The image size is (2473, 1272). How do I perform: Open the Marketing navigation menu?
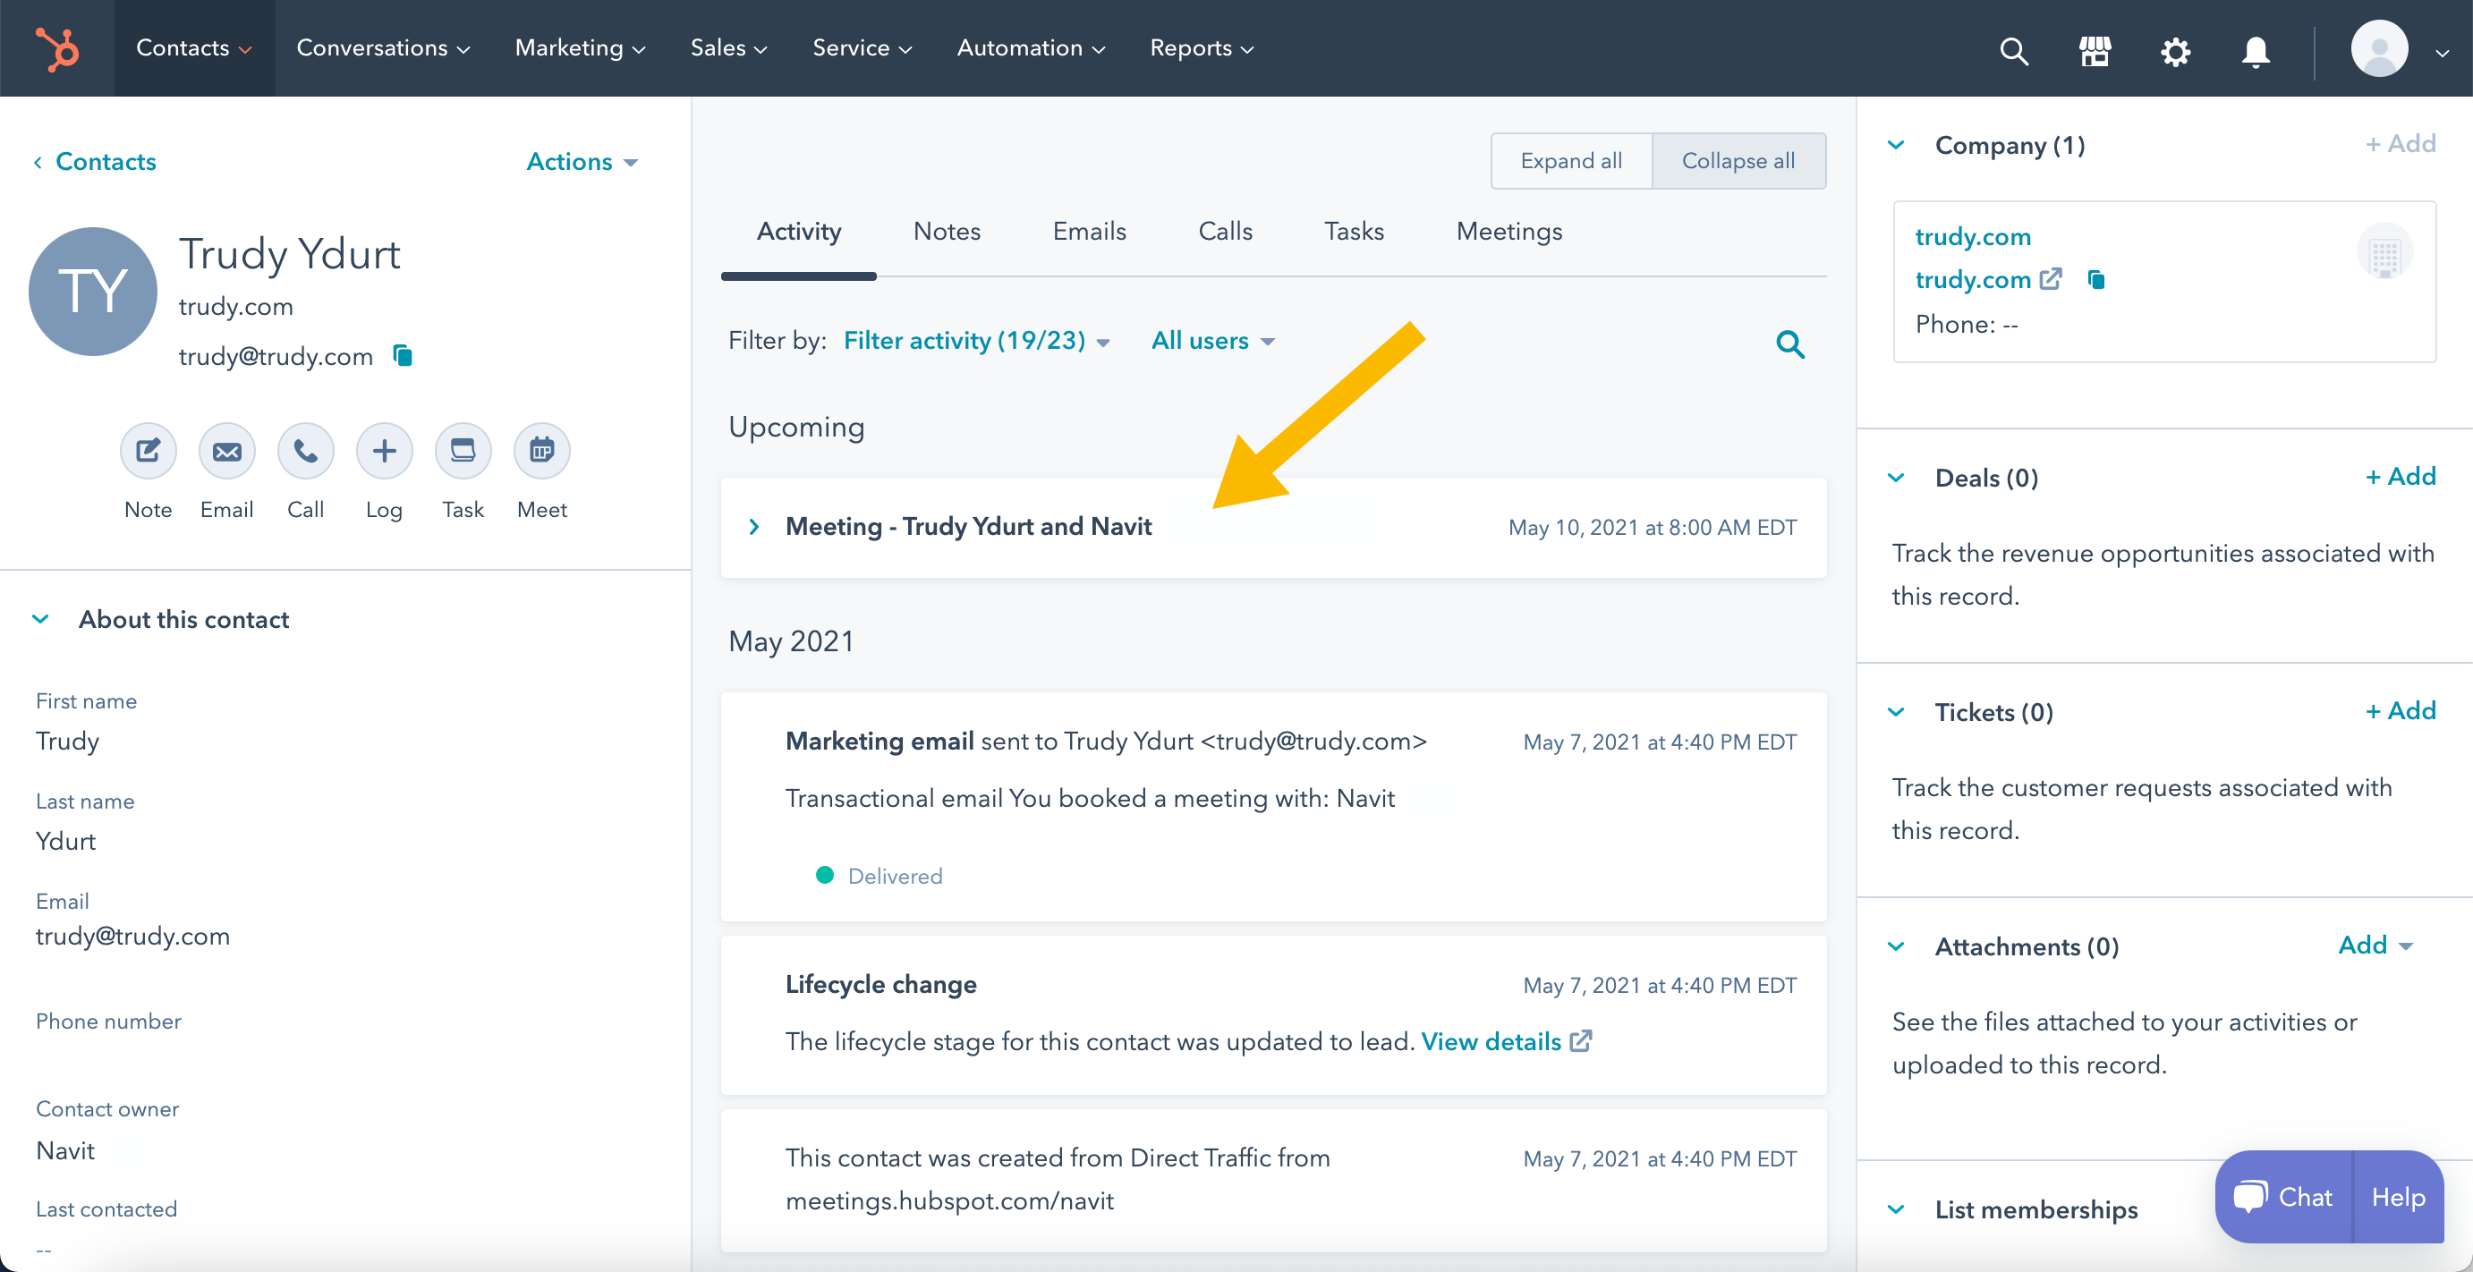click(580, 48)
